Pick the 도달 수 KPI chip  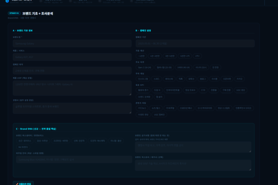click(157, 90)
